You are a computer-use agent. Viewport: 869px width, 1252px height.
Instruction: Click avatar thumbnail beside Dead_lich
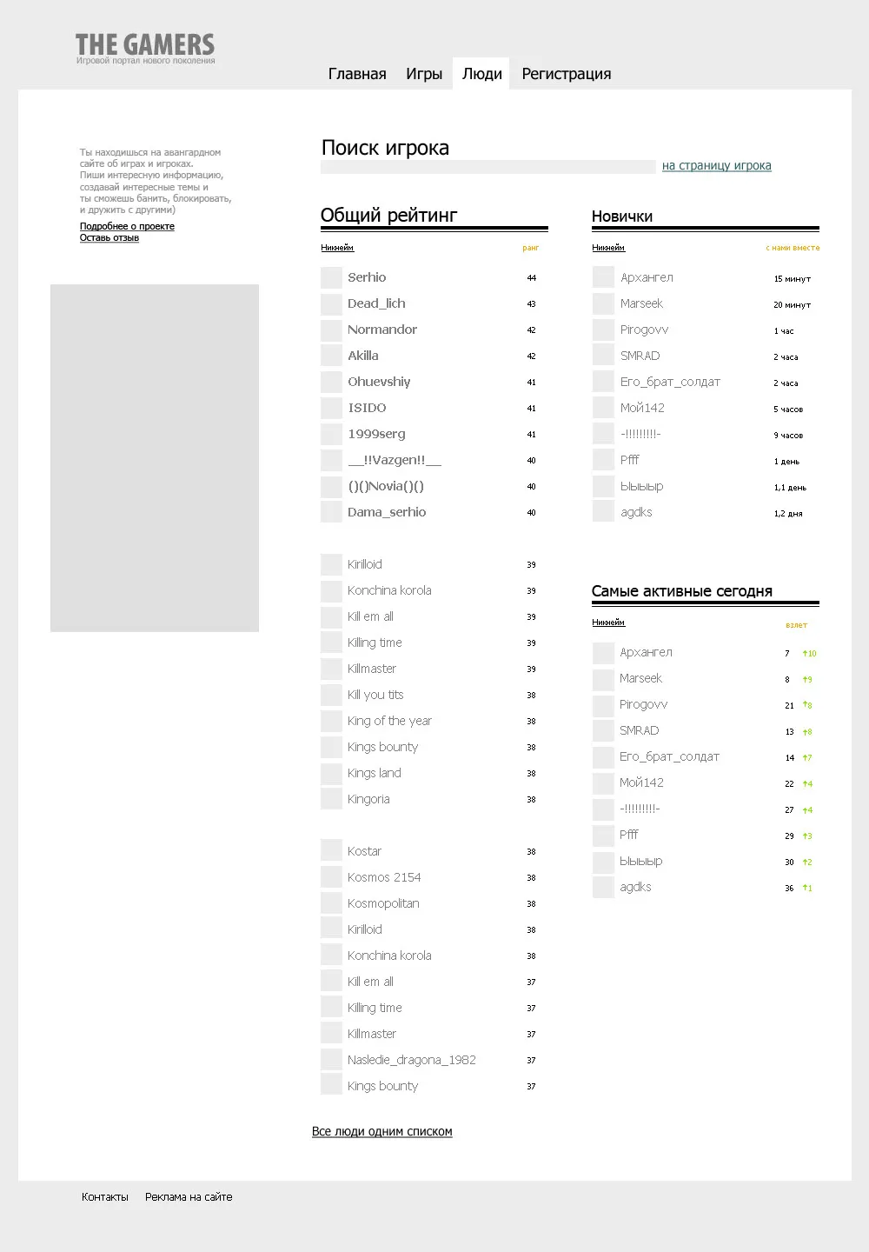(x=331, y=303)
